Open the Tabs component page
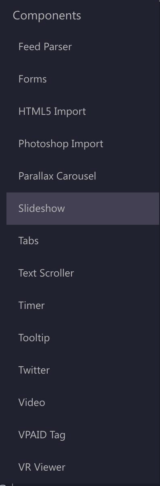 coord(83,241)
